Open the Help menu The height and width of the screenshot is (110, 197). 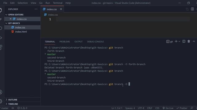68,3
